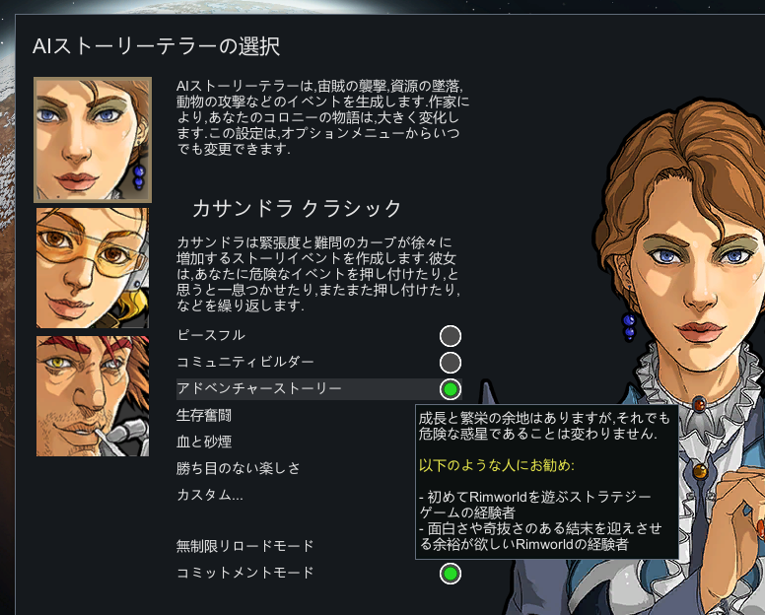This screenshot has height=615, width=765.
Task: Enable the radio circle beside ピースフル
Action: point(450,336)
